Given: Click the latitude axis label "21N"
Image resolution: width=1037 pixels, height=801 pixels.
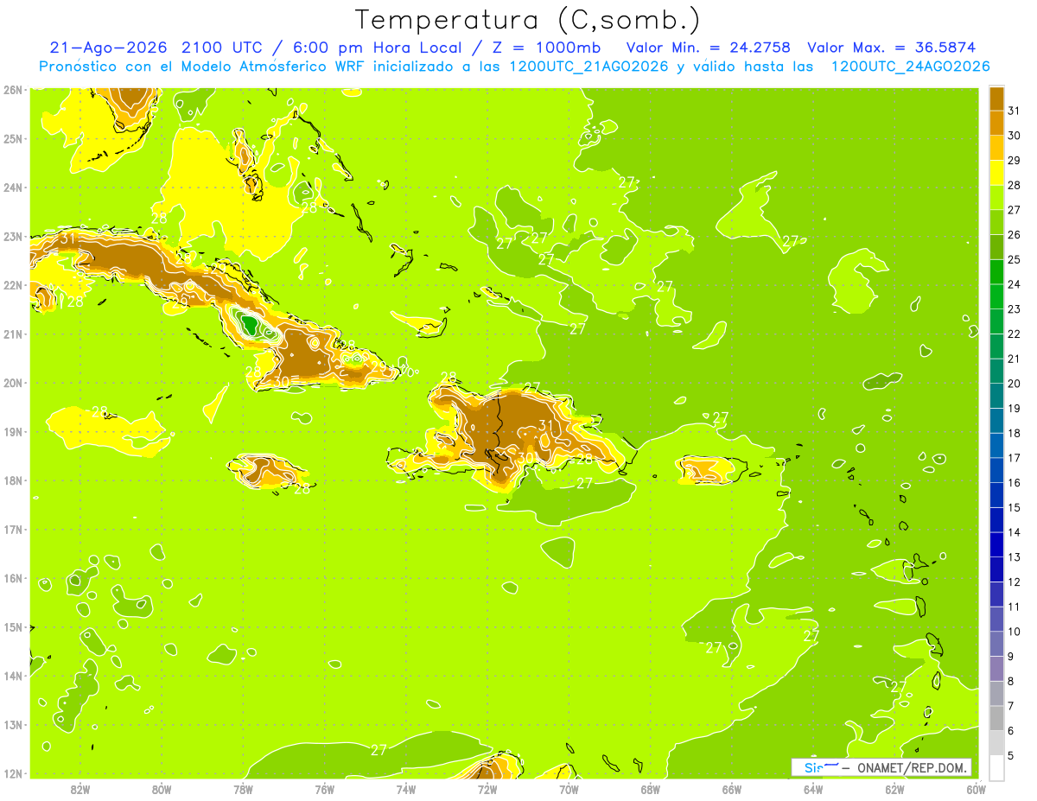Looking at the screenshot, I should tap(13, 334).
